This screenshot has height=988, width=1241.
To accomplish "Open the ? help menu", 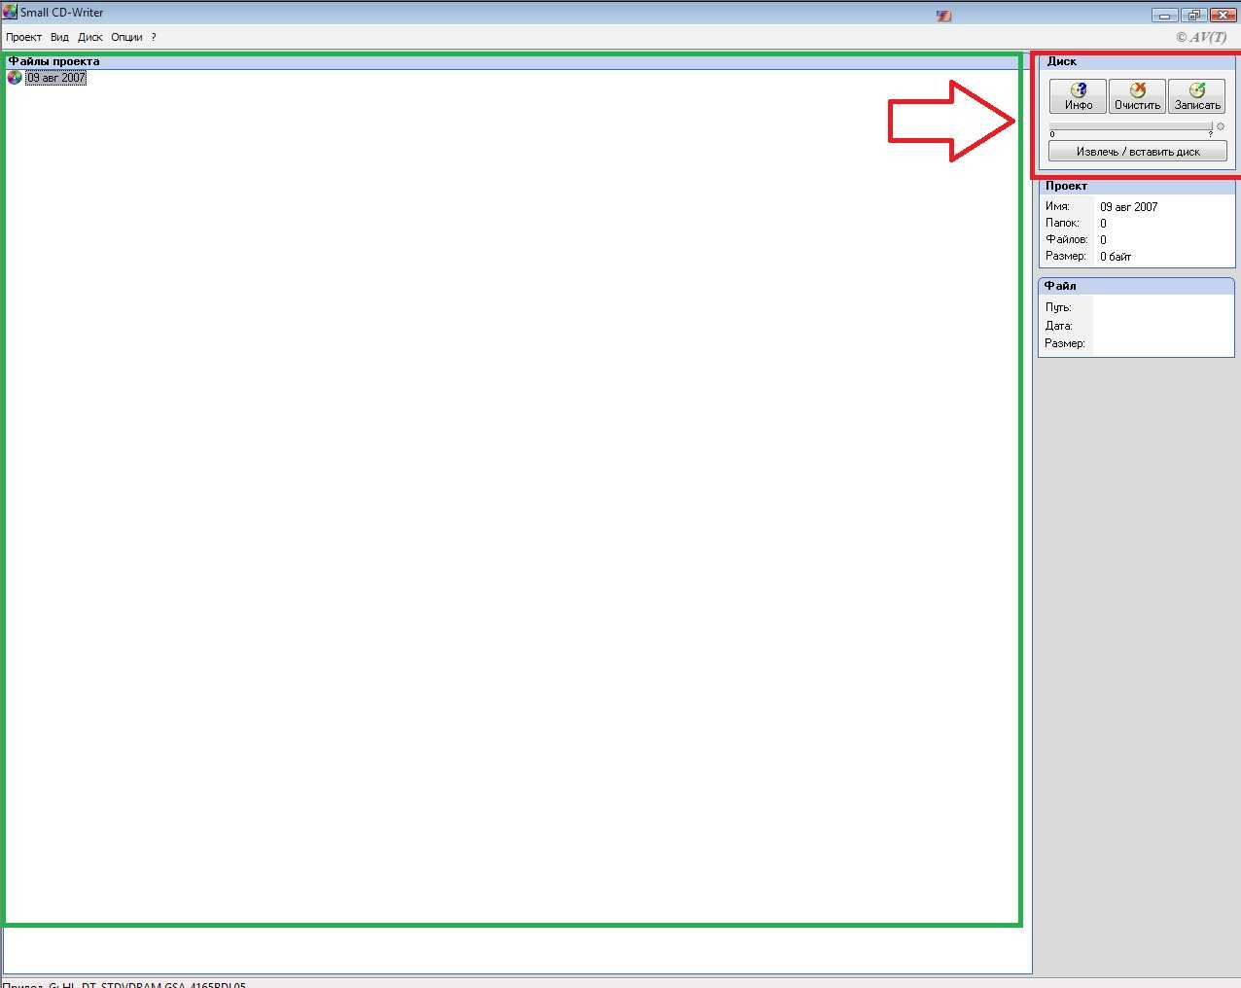I will [154, 37].
